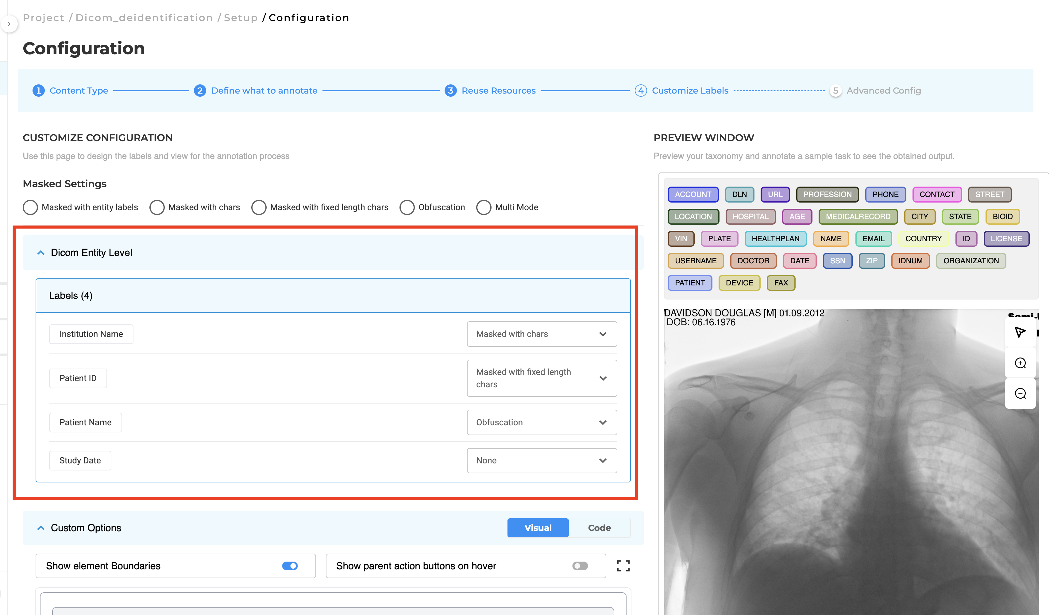Image resolution: width=1061 pixels, height=615 pixels.
Task: Select Masked with entity labels option
Action: click(30, 207)
